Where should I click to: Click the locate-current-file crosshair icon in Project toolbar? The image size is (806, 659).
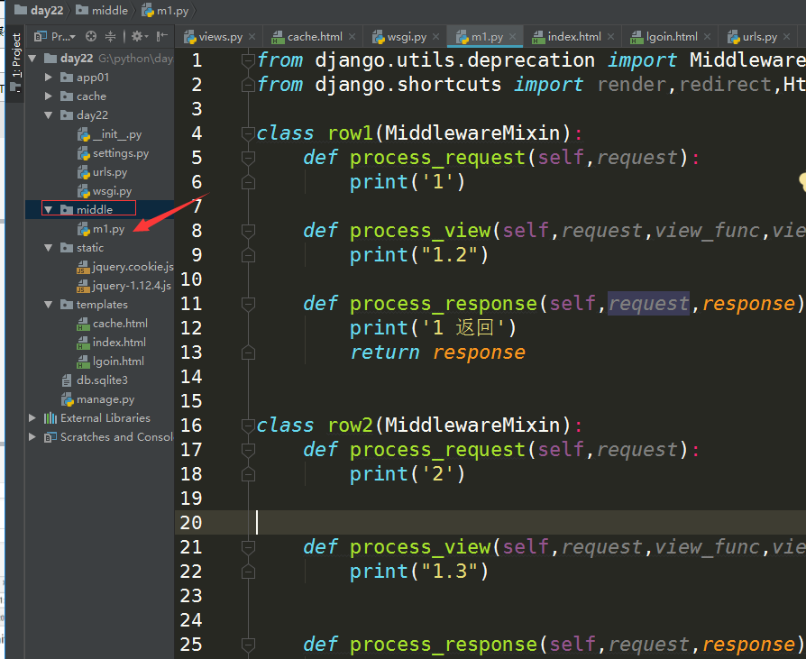[x=91, y=36]
